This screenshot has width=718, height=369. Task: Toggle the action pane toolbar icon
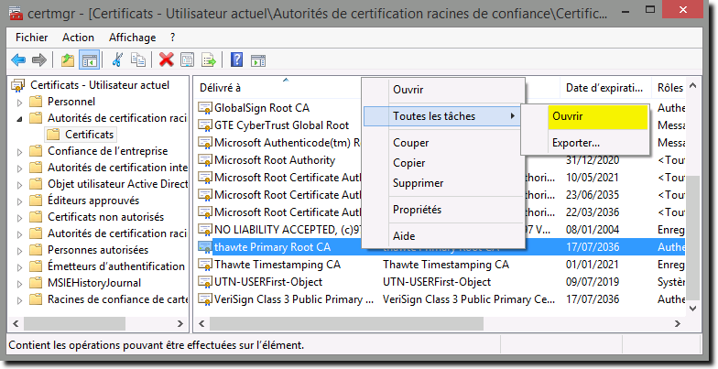[258, 60]
